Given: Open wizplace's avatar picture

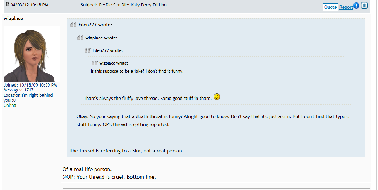Looking at the screenshot, I should point(31,54).
